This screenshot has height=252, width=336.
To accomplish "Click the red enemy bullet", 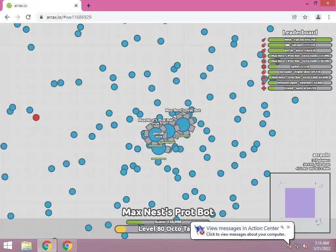I will (x=36, y=117).
